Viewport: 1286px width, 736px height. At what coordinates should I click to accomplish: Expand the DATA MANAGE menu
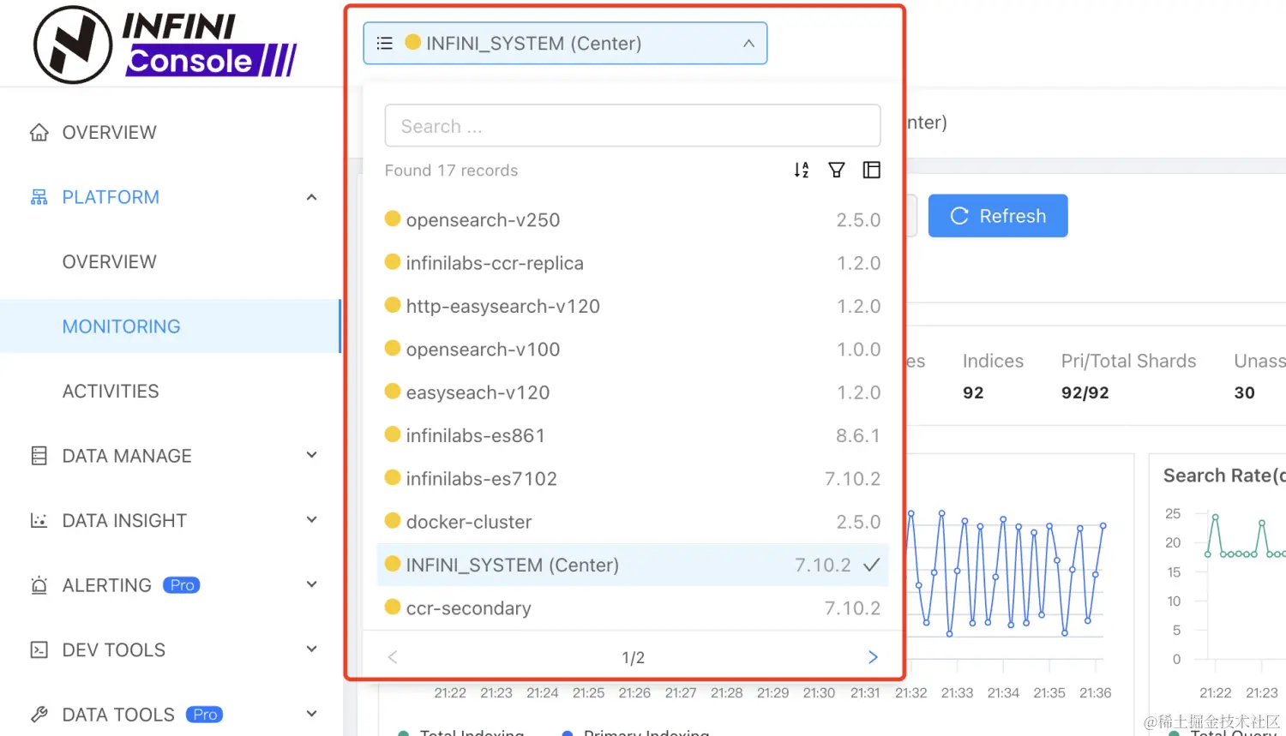click(x=312, y=455)
